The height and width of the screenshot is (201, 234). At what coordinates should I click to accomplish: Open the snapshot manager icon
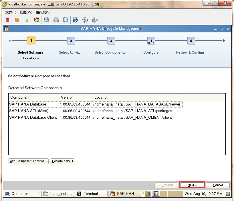tap(66, 20)
